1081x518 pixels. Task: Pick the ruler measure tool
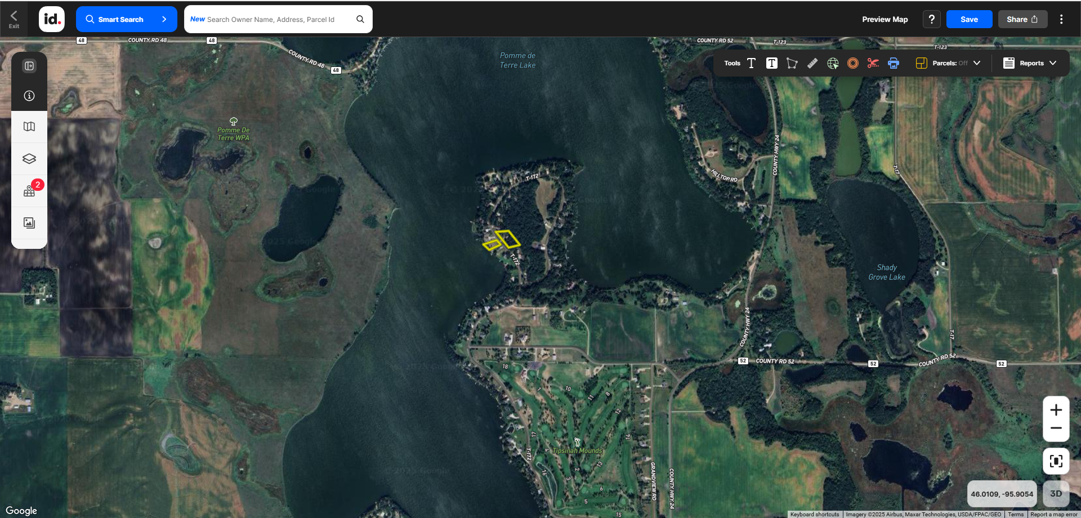coord(812,63)
